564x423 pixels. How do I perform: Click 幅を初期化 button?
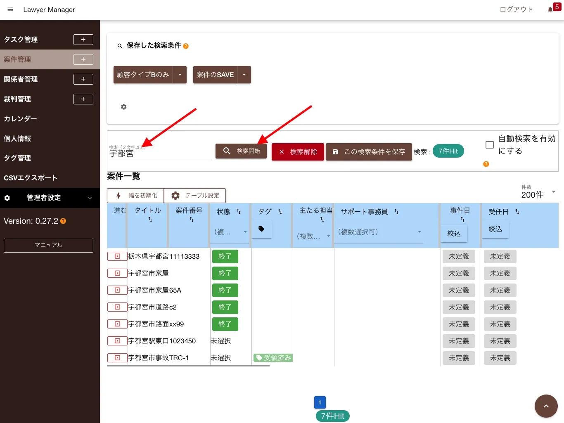(135, 196)
